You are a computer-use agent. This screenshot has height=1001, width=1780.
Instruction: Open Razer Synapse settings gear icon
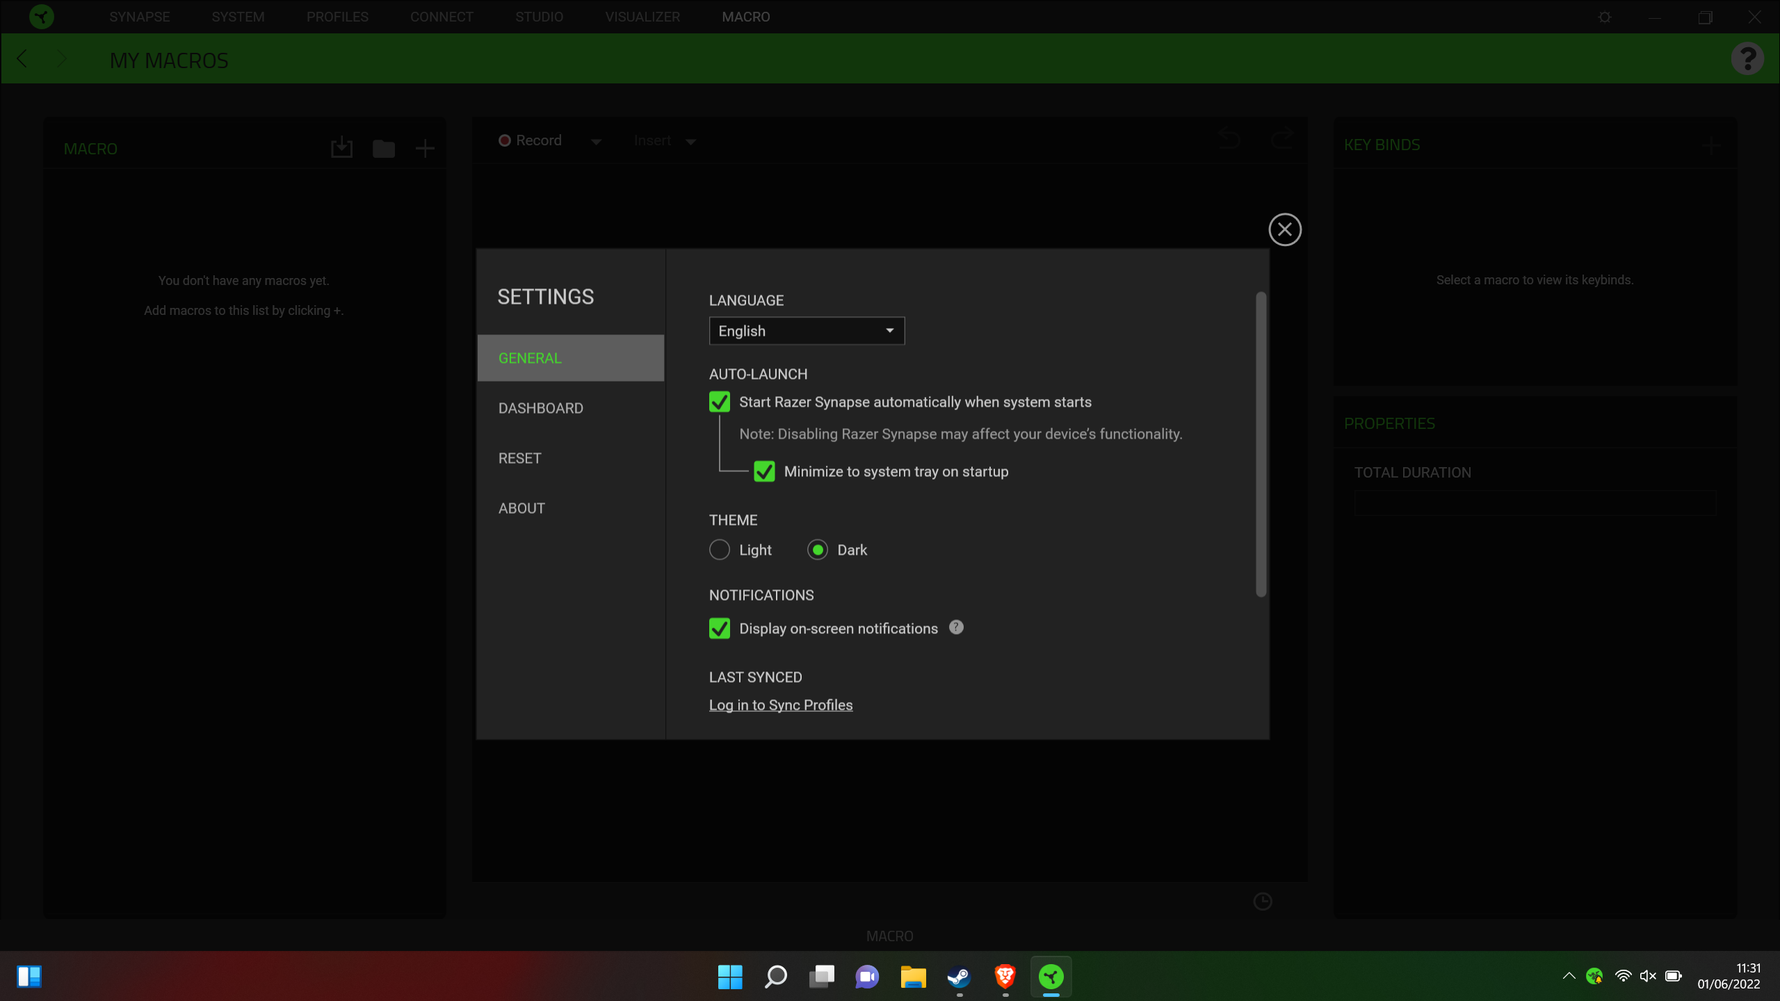[x=1604, y=16]
